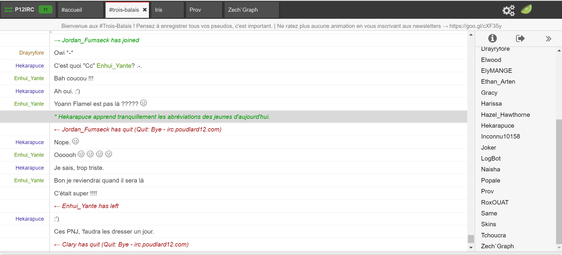
Task: Collapse the user list with double chevron
Action: coord(549,39)
